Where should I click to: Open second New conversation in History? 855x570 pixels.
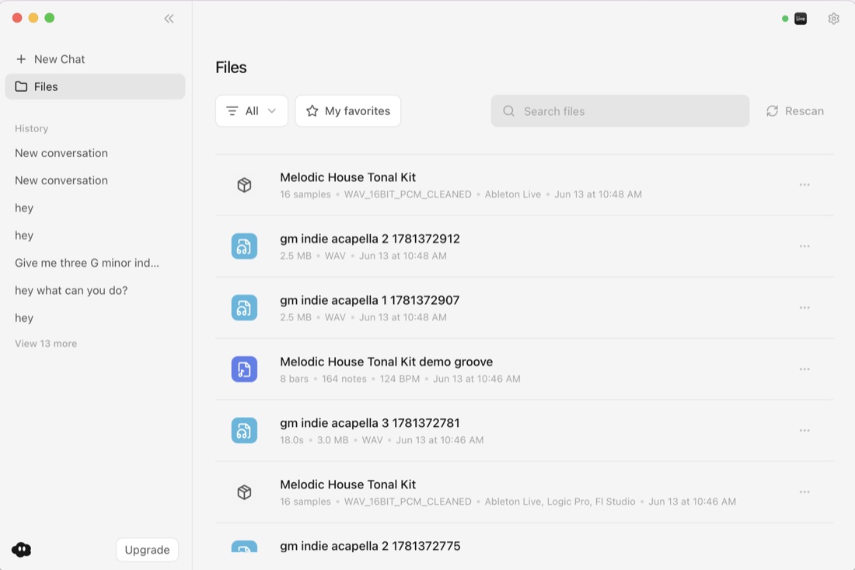click(61, 180)
